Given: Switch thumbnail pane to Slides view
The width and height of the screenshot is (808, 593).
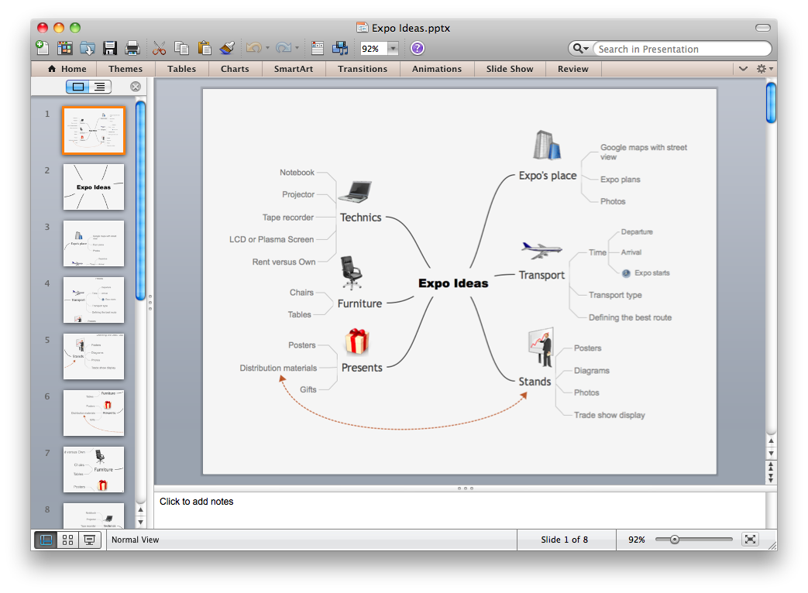Looking at the screenshot, I should pos(77,87).
